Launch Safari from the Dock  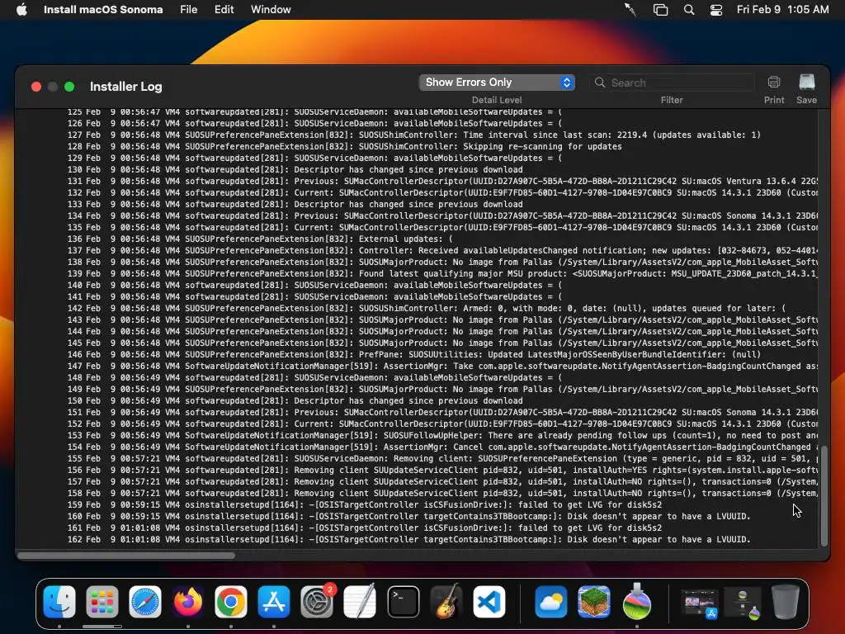[145, 602]
